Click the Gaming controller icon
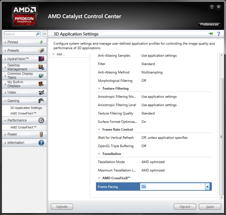Image resolution: width=226 pixels, height=215 pixels. [x=41, y=101]
